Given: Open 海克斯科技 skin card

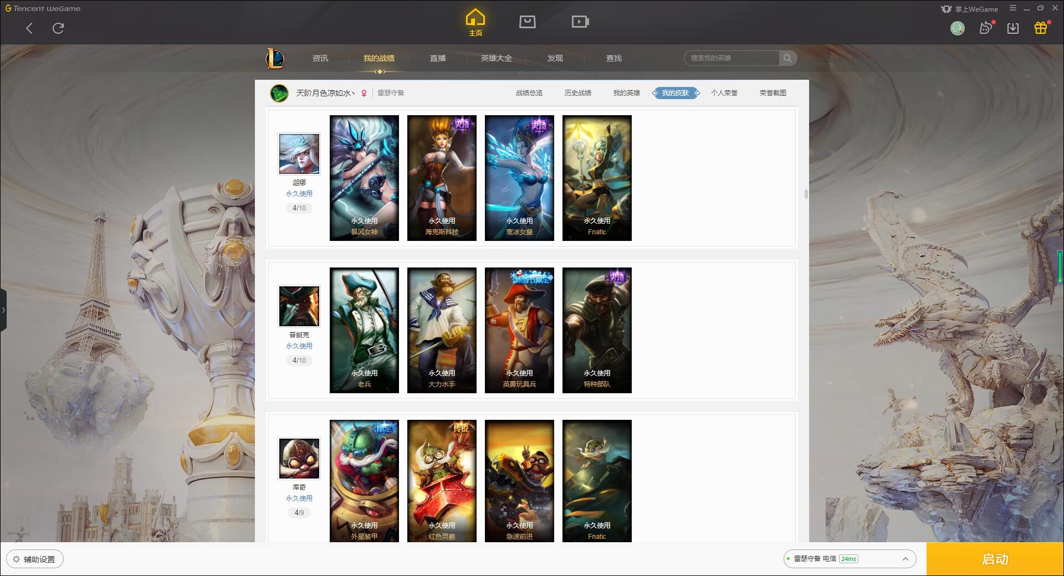Looking at the screenshot, I should click(x=442, y=178).
